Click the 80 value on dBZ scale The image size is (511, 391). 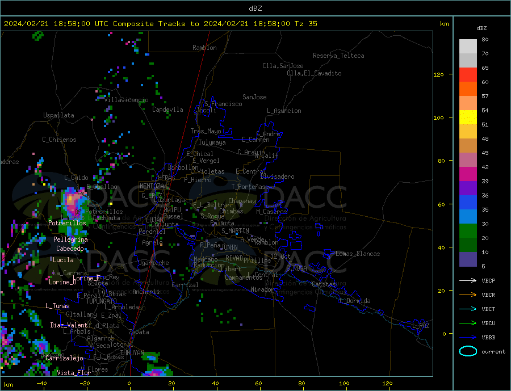point(485,39)
